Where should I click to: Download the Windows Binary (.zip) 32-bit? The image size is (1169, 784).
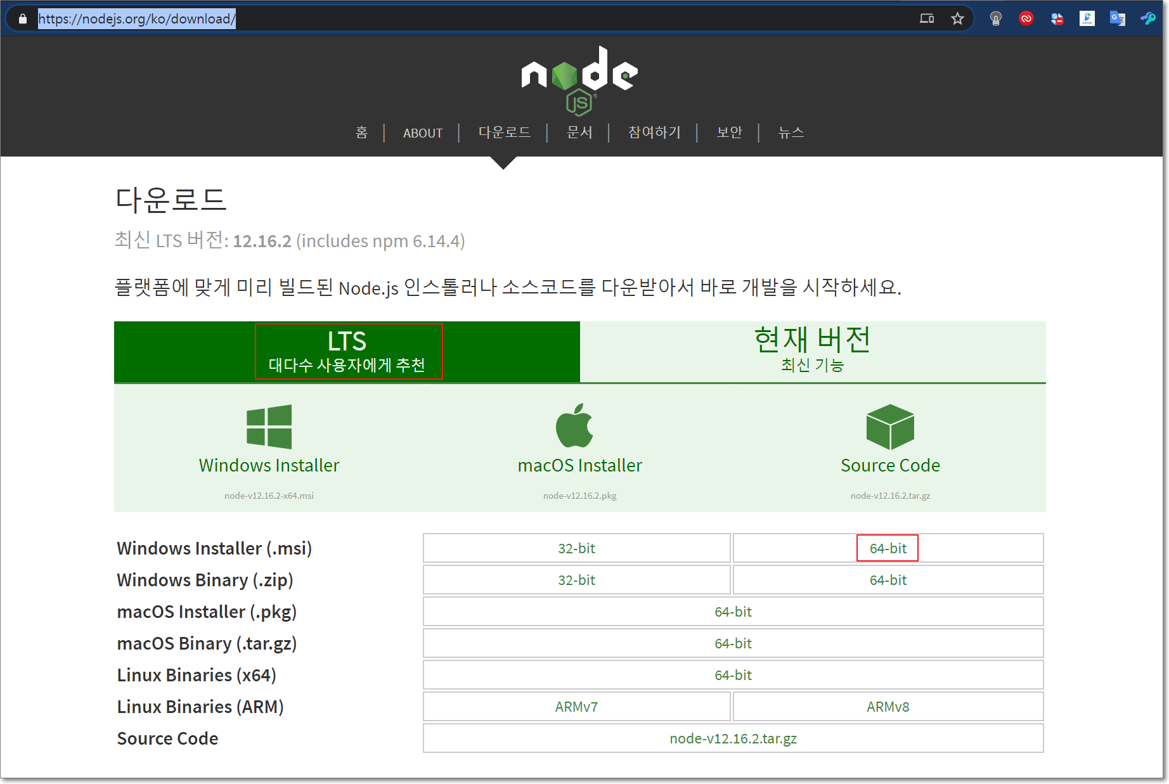point(577,580)
